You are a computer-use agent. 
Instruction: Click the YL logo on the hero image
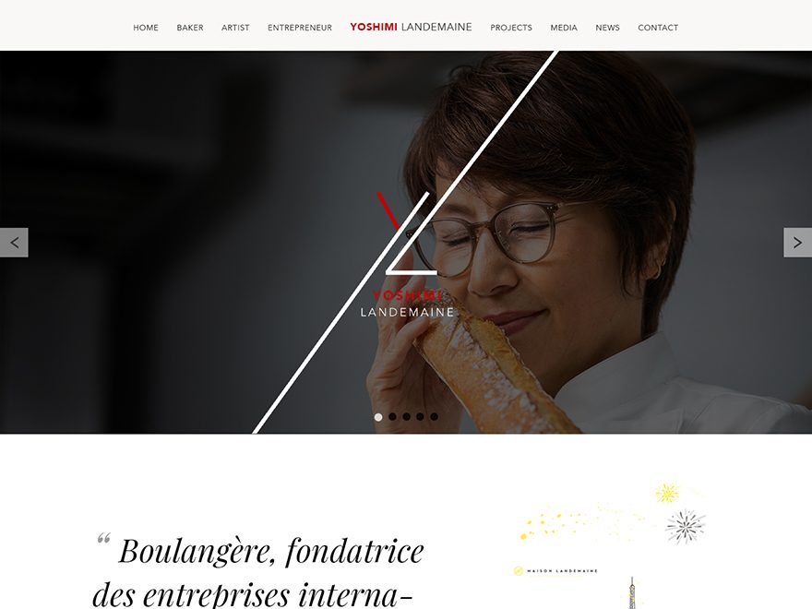click(x=407, y=254)
